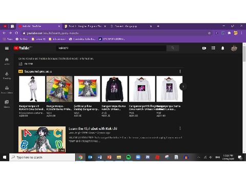Go to YouTube home via the logo
This screenshot has height=184, width=246.
(x=23, y=48)
